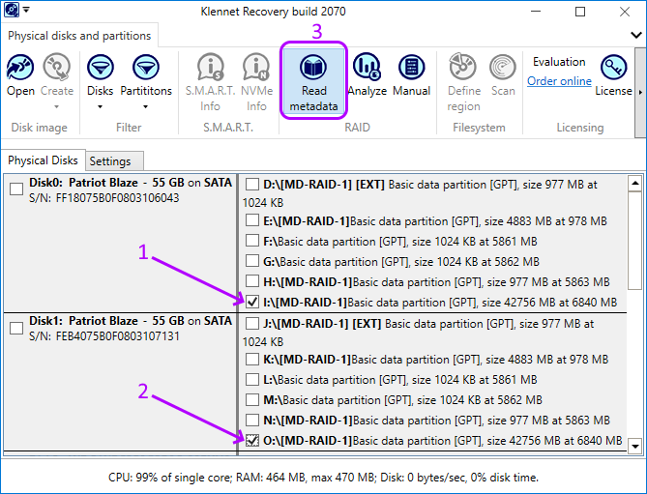Open quick access toolbar dropdown
Screen dimensions: 647x494
[x=26, y=10]
